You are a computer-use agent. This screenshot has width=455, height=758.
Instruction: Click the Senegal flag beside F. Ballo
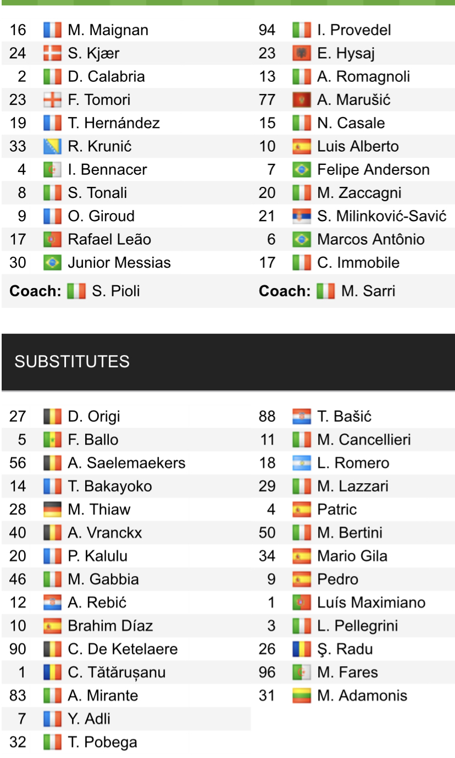pos(52,440)
